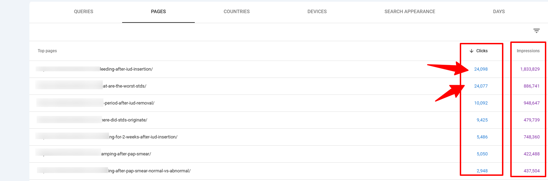Select the 2-weeks-after-iud-insertion page row
Screen dimensions: 548x181
coord(143,137)
